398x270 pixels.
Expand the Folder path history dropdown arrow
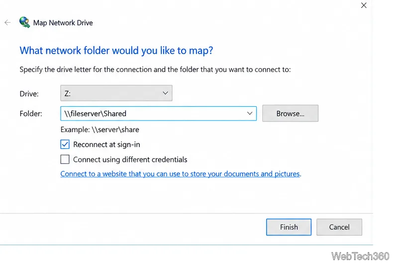250,114
